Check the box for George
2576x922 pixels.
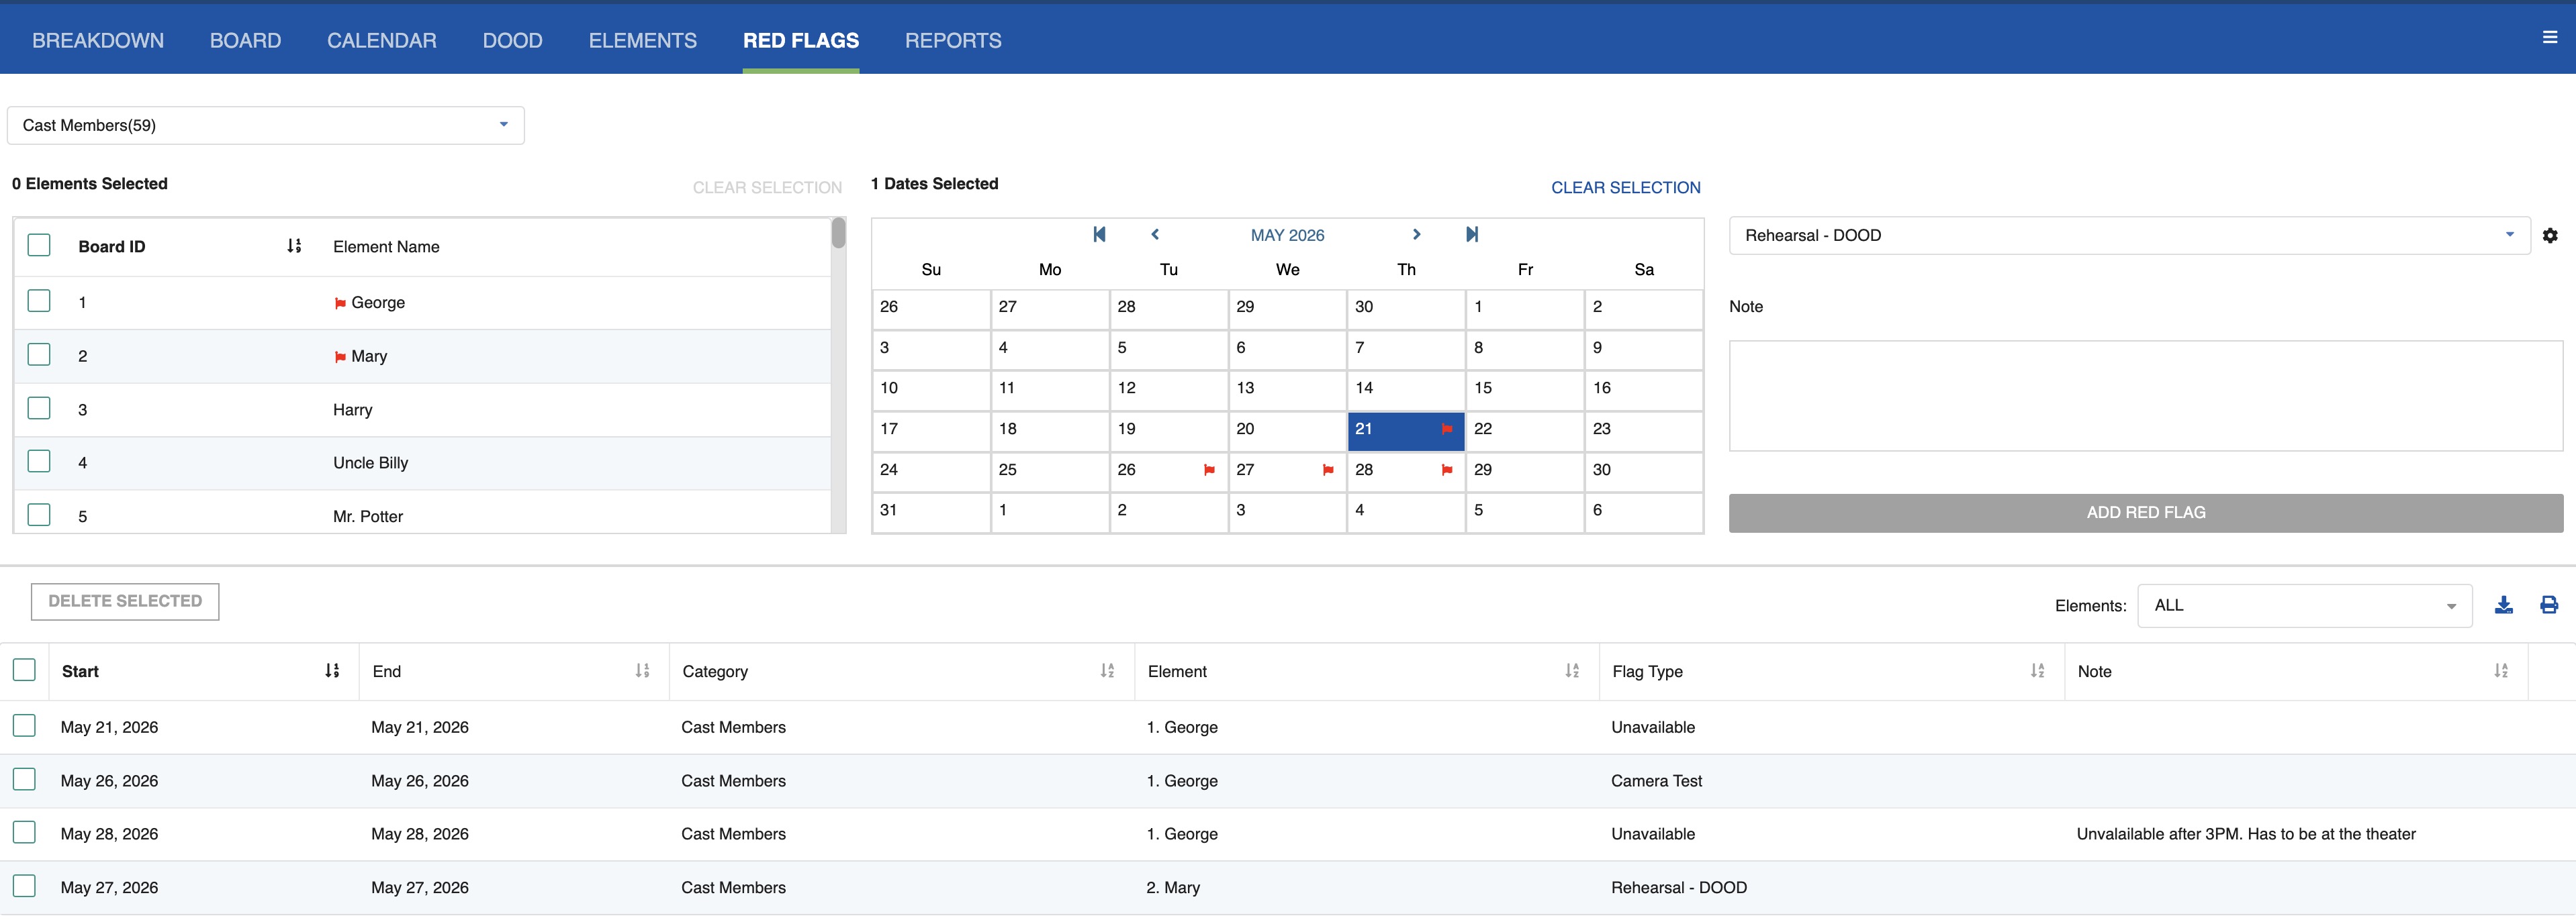point(39,302)
